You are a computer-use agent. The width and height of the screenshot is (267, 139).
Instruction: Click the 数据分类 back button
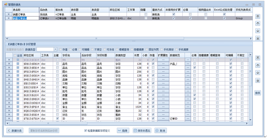pos(15,130)
